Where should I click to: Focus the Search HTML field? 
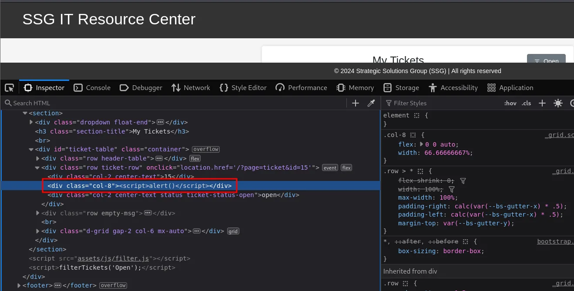click(174, 103)
